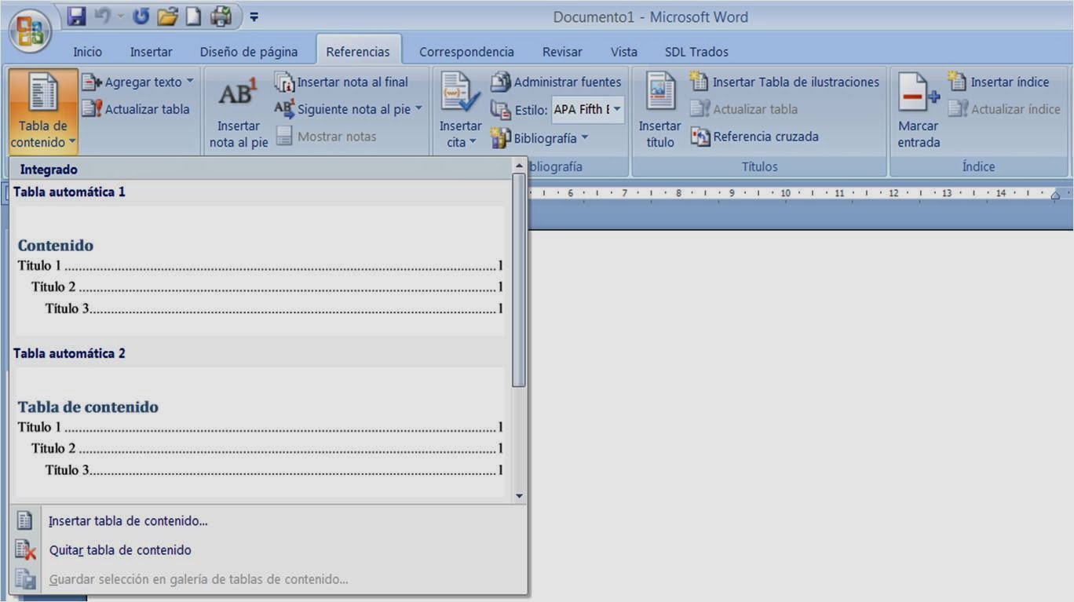The height and width of the screenshot is (602, 1074).
Task: Click the Agregar texto icon
Action: pos(92,82)
